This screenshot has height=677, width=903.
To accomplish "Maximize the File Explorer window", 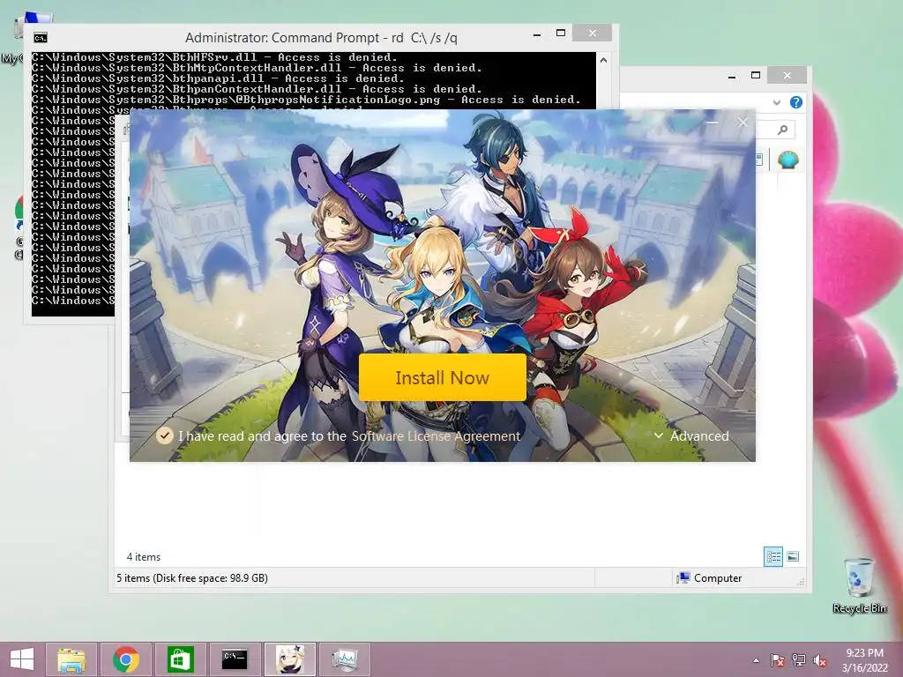I will click(756, 75).
